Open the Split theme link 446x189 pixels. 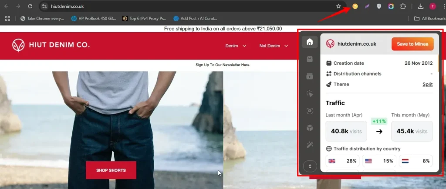[428, 84]
